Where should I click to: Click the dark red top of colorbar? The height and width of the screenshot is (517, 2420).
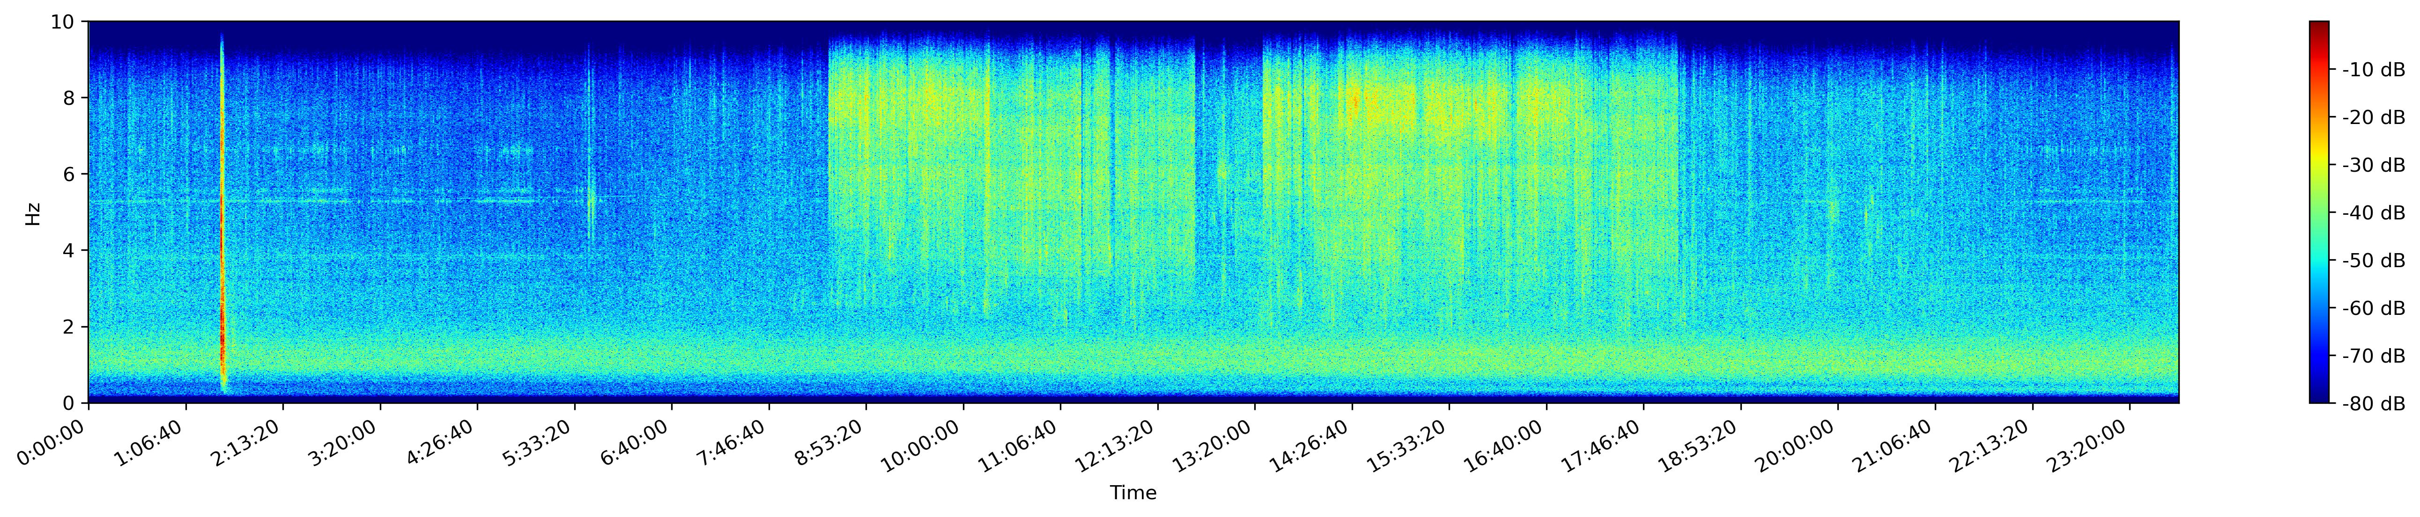pyautogui.click(x=2319, y=28)
